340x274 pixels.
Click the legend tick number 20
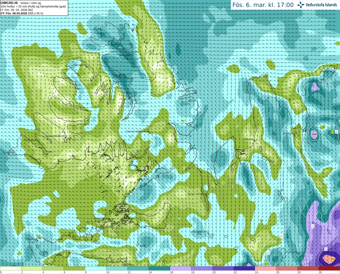214,272
